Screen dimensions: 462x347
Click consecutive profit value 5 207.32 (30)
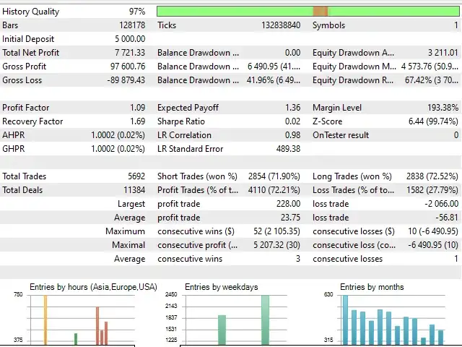pyautogui.click(x=276, y=245)
